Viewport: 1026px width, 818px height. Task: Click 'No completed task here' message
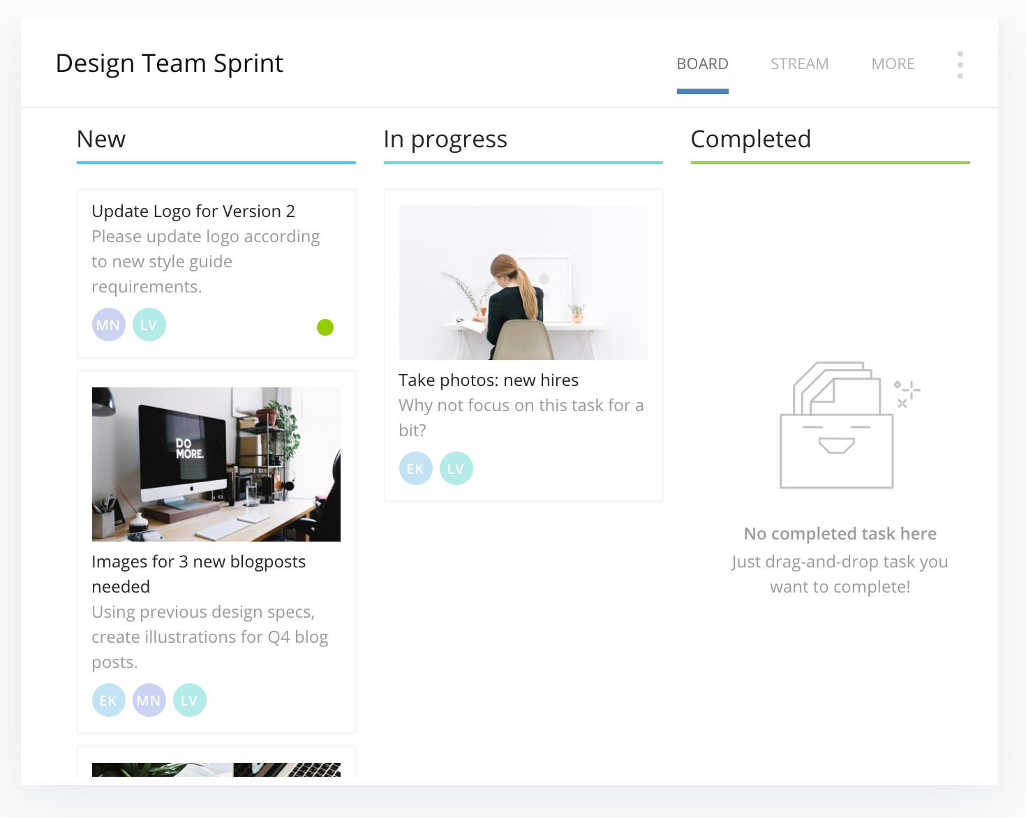click(x=840, y=534)
